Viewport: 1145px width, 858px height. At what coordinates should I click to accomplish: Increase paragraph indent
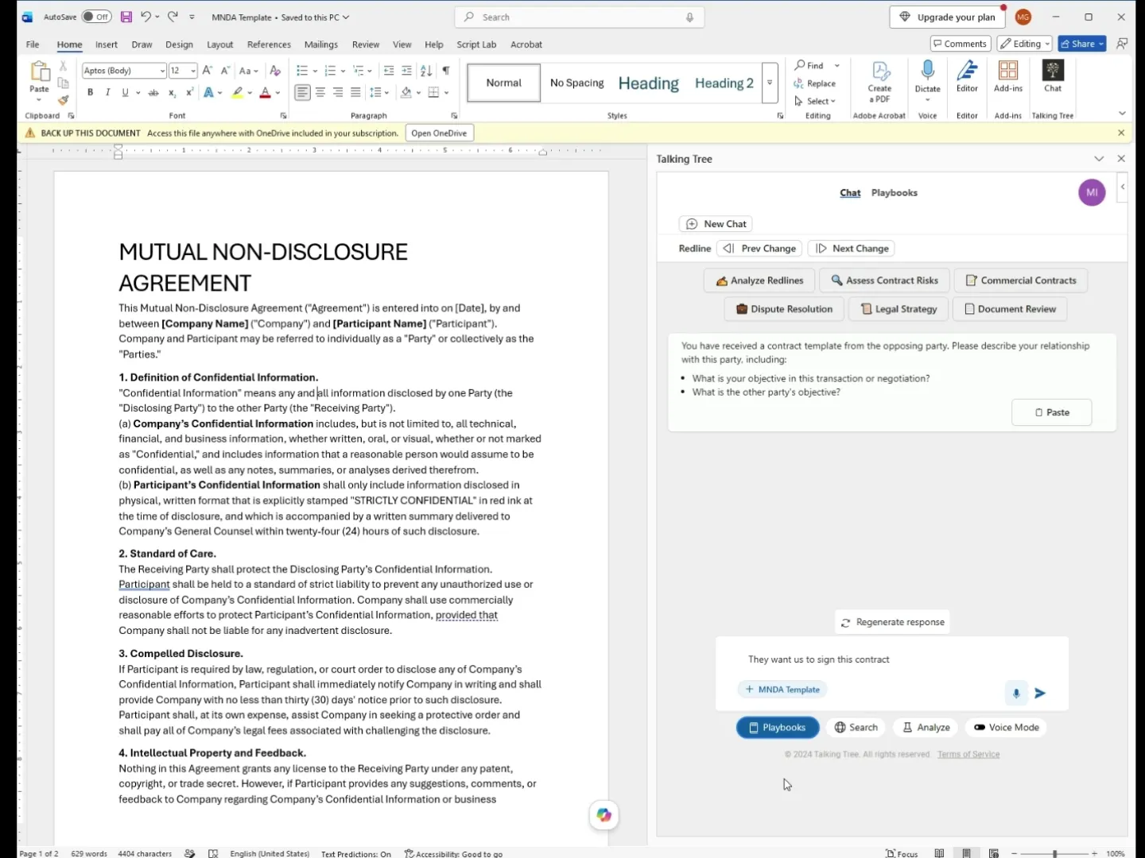(407, 71)
